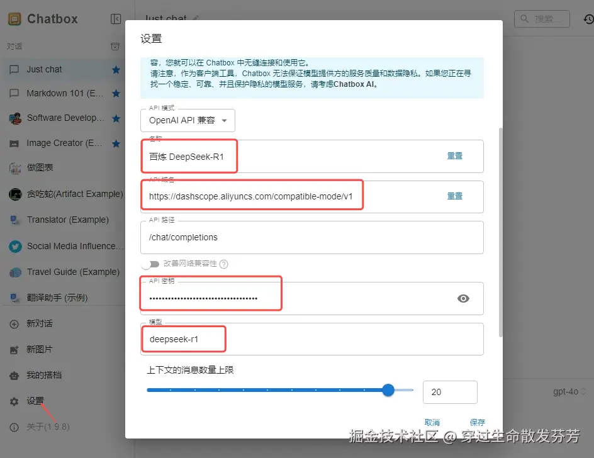Click the history clock icon

pos(588,19)
